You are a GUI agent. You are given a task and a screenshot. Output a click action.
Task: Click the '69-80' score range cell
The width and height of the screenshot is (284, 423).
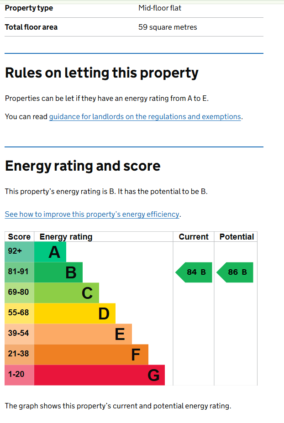click(19, 293)
